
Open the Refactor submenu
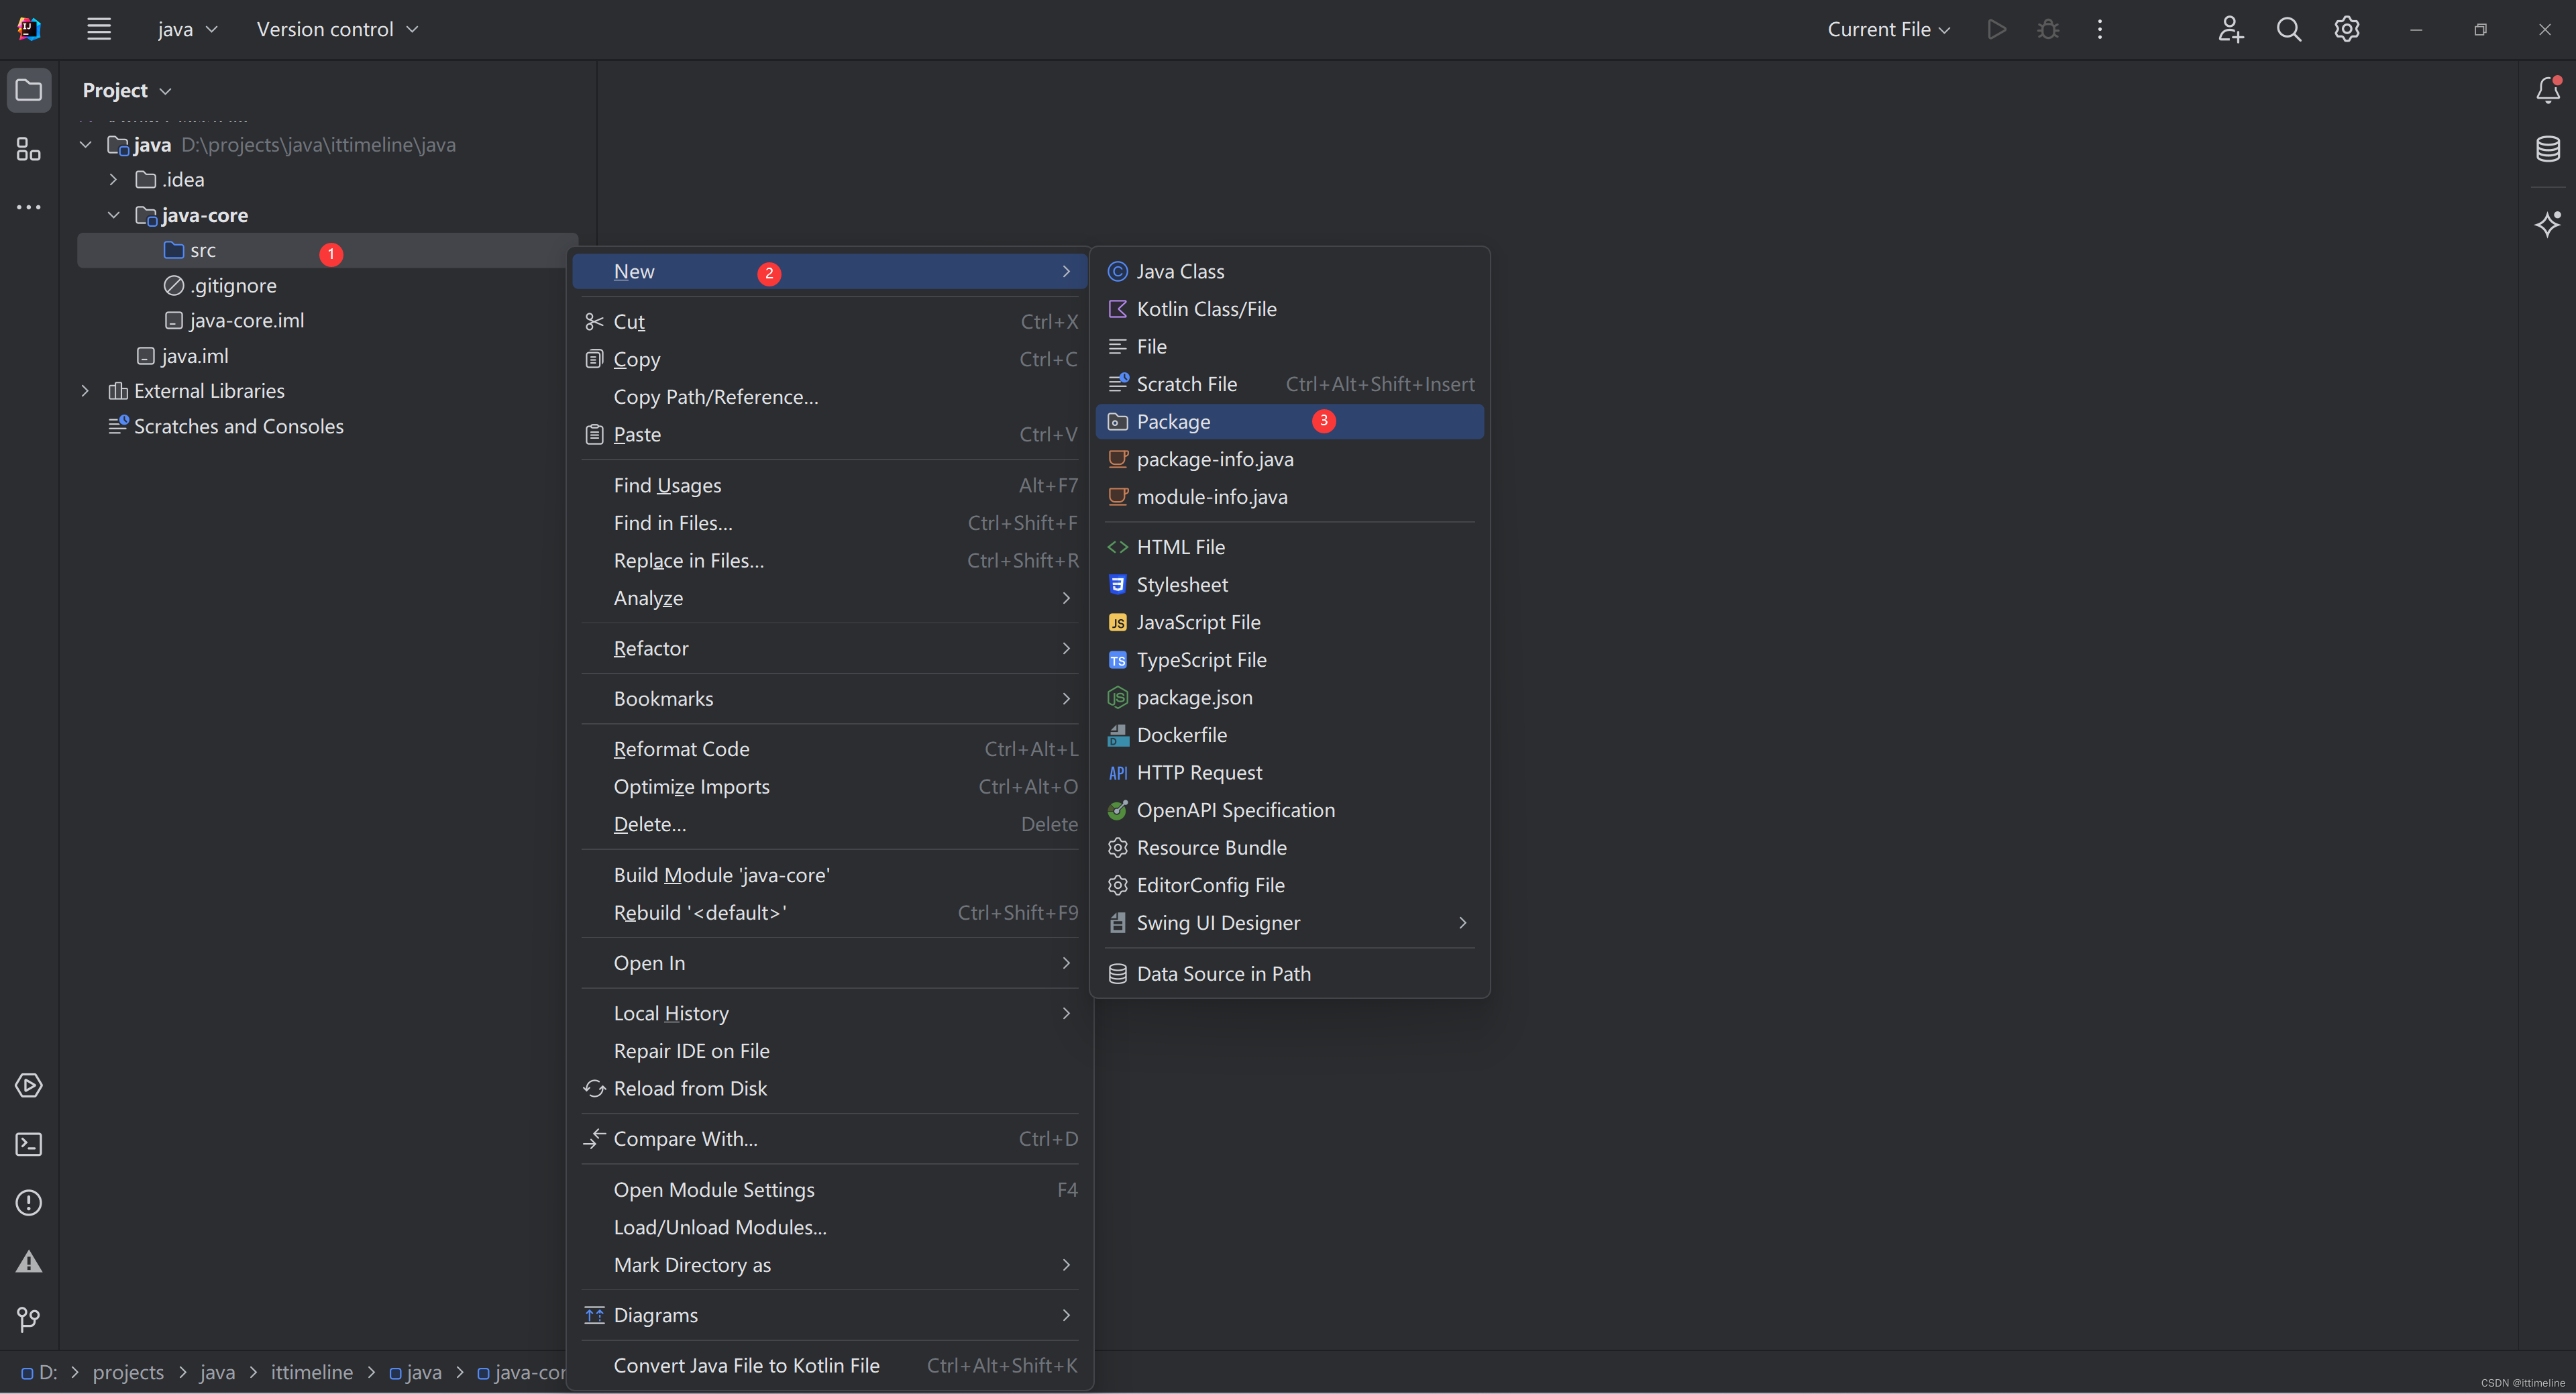coord(829,648)
